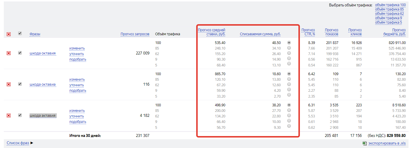
Task: Toggle the select-all checkbox in header
Action: click(20, 33)
